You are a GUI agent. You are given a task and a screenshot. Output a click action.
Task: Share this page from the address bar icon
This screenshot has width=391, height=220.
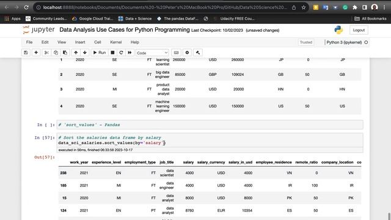294,7
